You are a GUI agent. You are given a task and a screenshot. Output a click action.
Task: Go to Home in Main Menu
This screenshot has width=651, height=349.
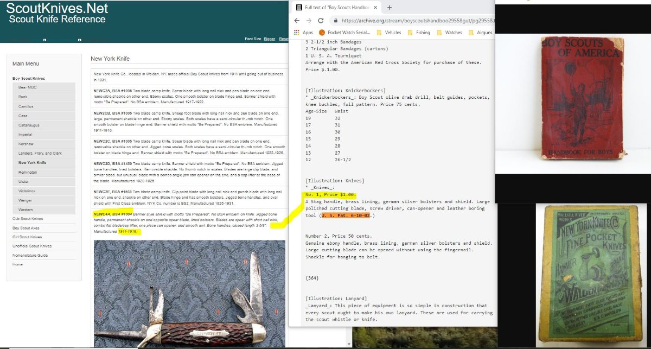pyautogui.click(x=18, y=264)
